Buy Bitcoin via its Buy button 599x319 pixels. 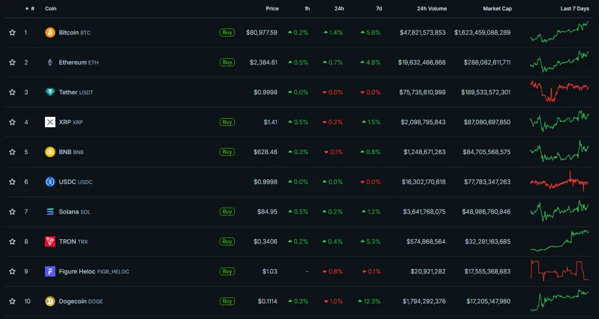[x=227, y=32]
